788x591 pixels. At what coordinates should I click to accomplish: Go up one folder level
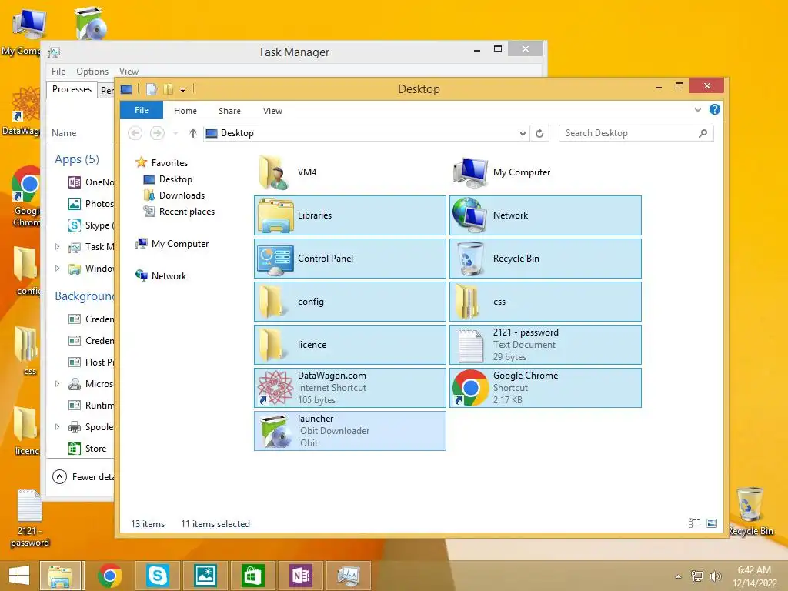(193, 133)
